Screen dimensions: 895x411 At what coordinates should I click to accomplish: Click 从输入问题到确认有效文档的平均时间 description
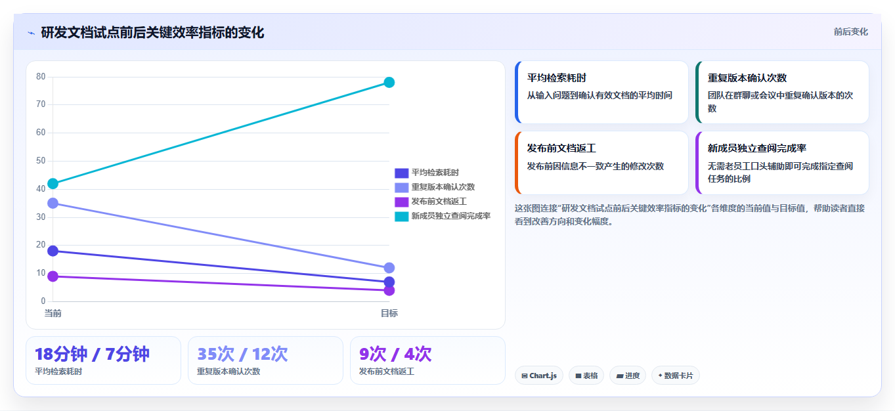tap(600, 95)
